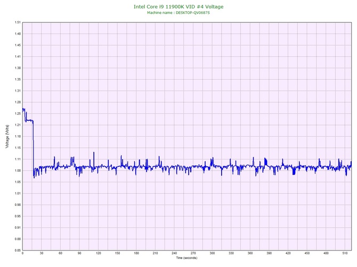Click the 120 seconds x-axis tick label

[x=99, y=253]
